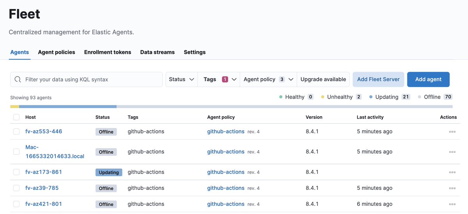468x214 pixels.
Task: Open github-actions policy for Mac-1665332014633.local
Action: (226, 152)
